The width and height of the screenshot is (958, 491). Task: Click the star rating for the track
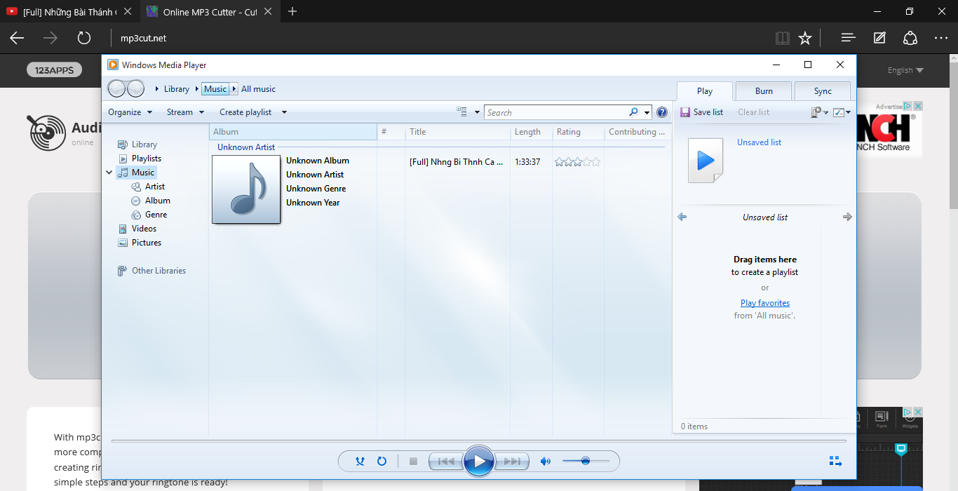[577, 162]
